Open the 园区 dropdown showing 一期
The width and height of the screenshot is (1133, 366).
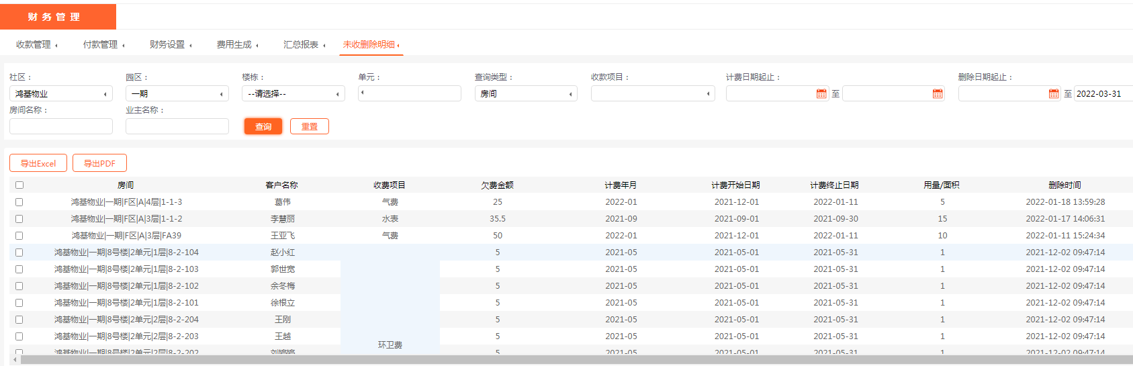point(177,94)
